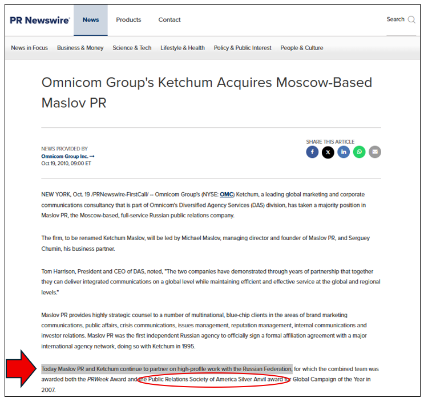Click the highlighted Russian Federation sentence
This screenshot has height=398, width=424.
coord(167,369)
